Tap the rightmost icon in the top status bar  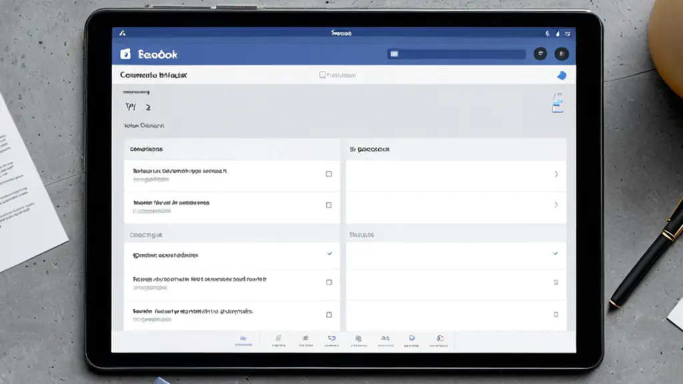click(x=568, y=33)
